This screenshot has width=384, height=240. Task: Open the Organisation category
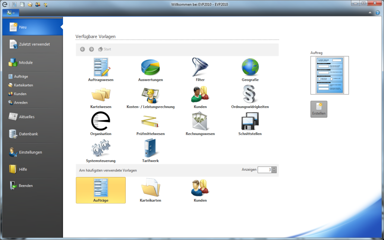click(101, 124)
